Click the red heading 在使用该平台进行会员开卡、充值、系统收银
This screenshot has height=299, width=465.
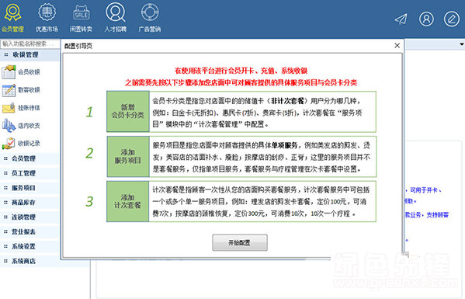click(241, 71)
